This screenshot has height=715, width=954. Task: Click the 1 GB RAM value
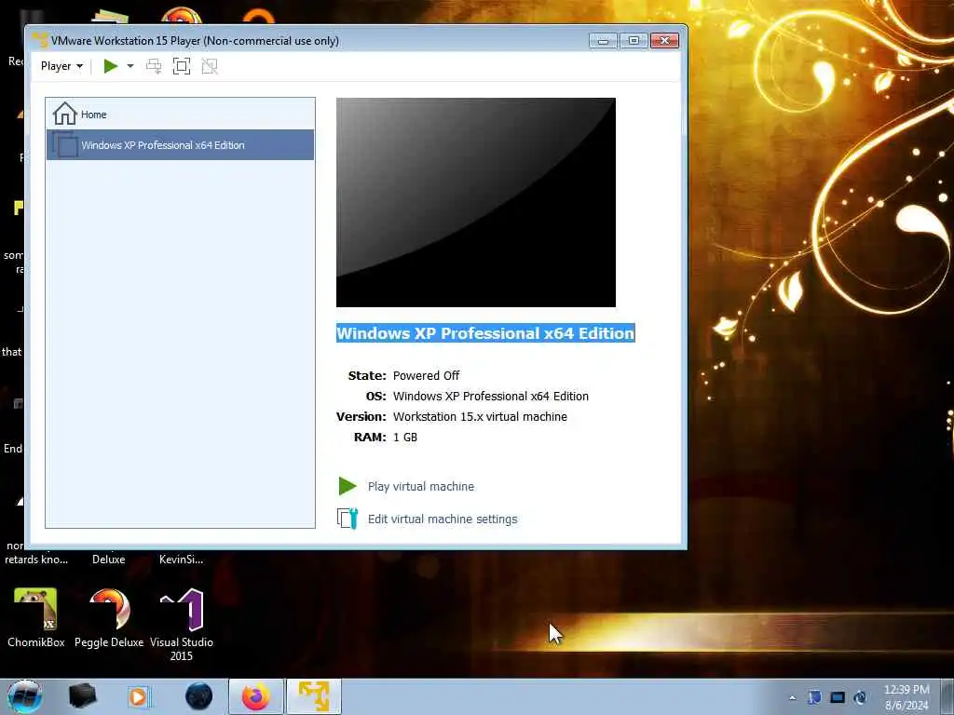405,438
